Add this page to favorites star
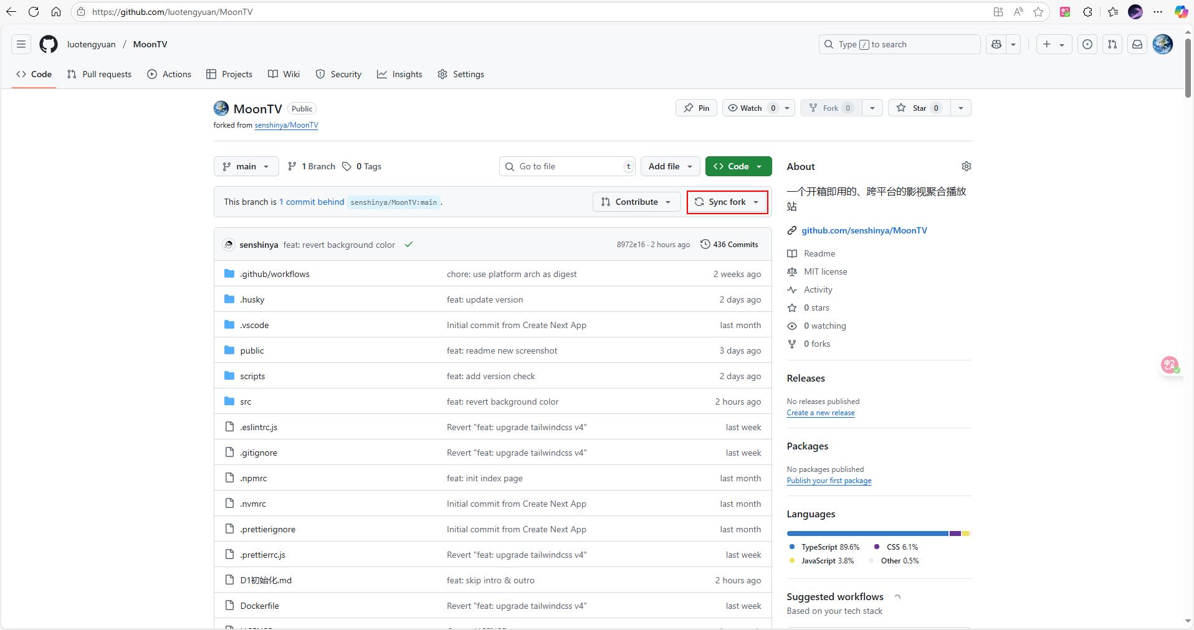 [x=1038, y=12]
